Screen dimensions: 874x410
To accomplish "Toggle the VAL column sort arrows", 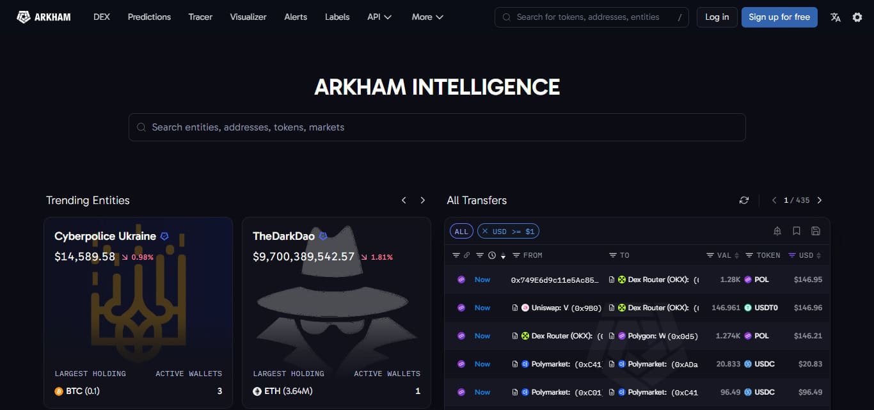I will pyautogui.click(x=737, y=255).
